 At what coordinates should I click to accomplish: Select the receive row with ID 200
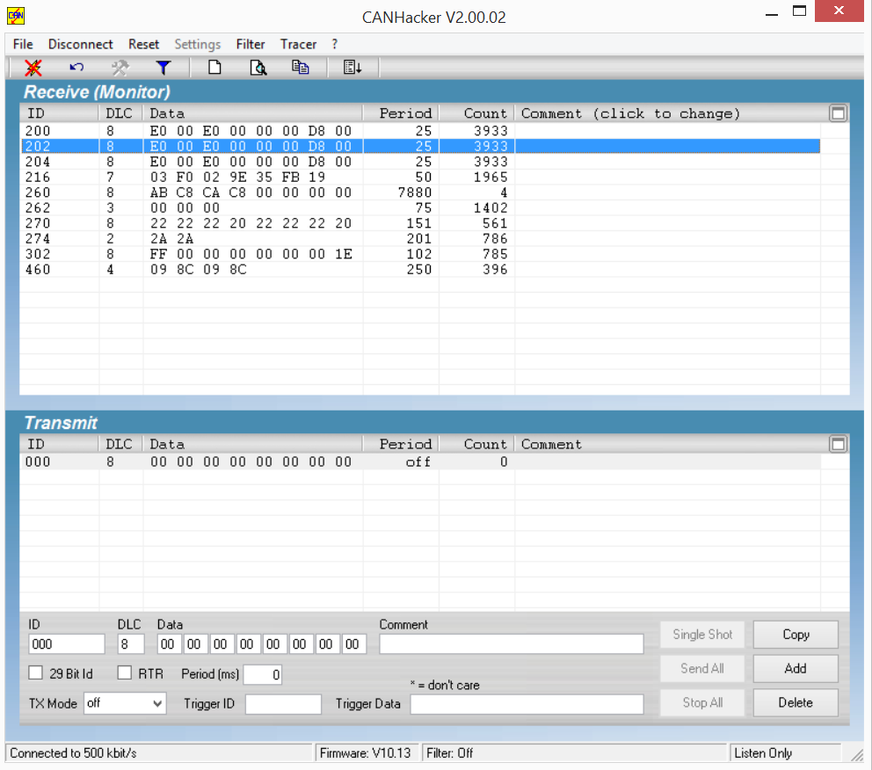420,131
